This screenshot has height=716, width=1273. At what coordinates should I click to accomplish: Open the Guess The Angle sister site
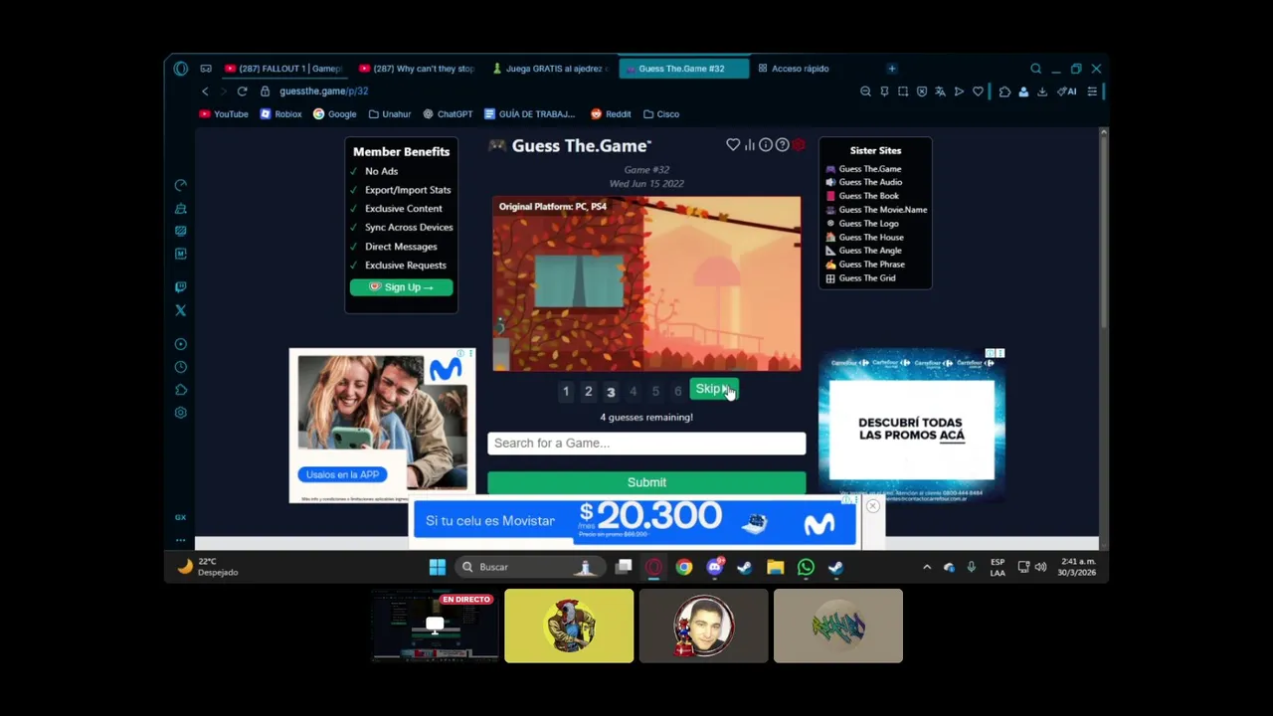coord(863,251)
